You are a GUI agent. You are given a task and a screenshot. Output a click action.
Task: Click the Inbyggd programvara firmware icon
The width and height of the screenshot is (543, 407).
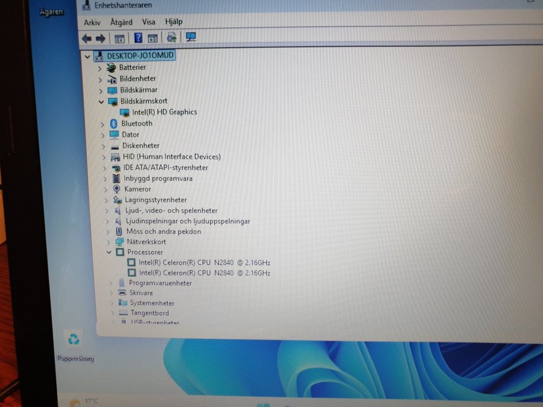(x=116, y=178)
